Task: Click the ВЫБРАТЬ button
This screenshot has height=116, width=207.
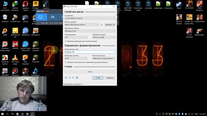Action: pyautogui.click(x=109, y=24)
